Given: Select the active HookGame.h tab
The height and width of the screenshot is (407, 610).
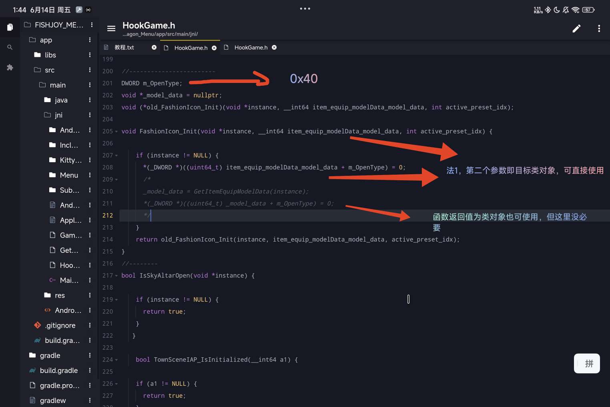Looking at the screenshot, I should 191,48.
